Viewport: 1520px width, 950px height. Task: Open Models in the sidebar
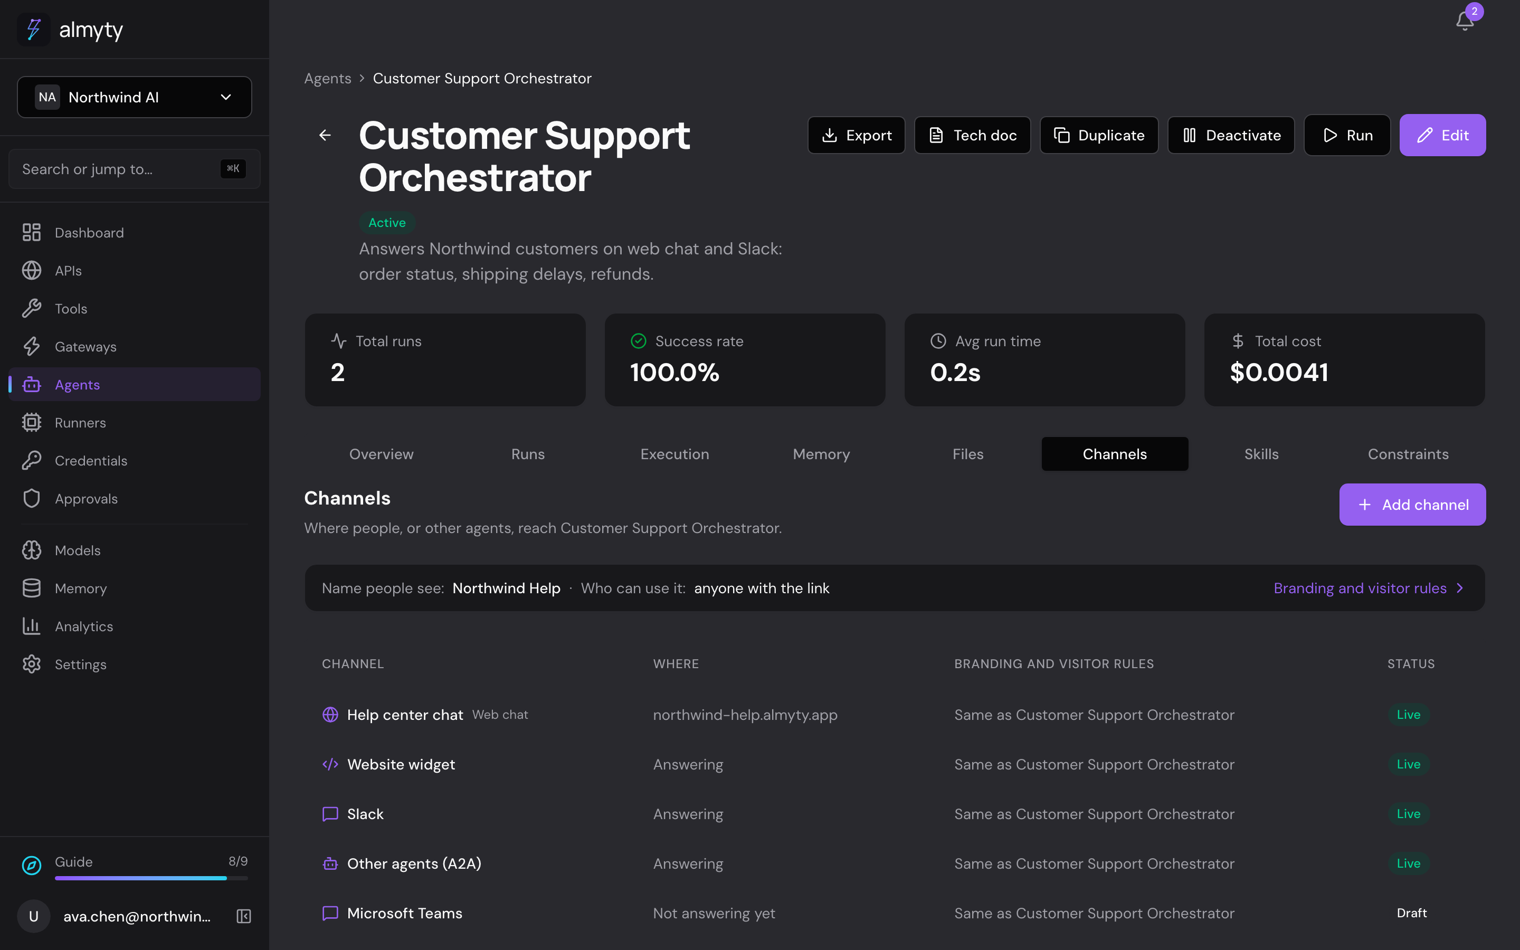135,550
